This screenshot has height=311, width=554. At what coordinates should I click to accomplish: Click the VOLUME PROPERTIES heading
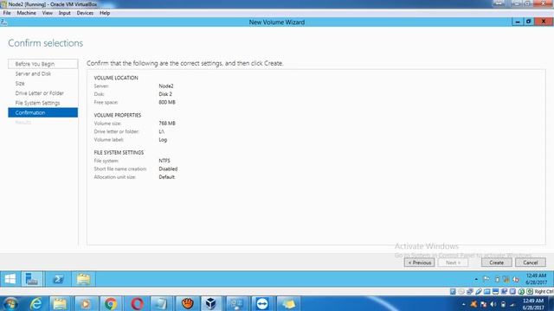[x=118, y=115]
